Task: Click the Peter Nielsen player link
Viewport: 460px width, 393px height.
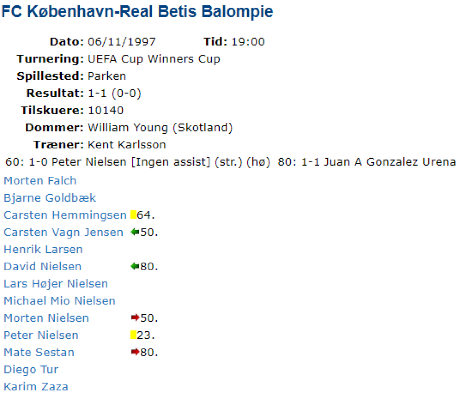Action: (x=41, y=335)
